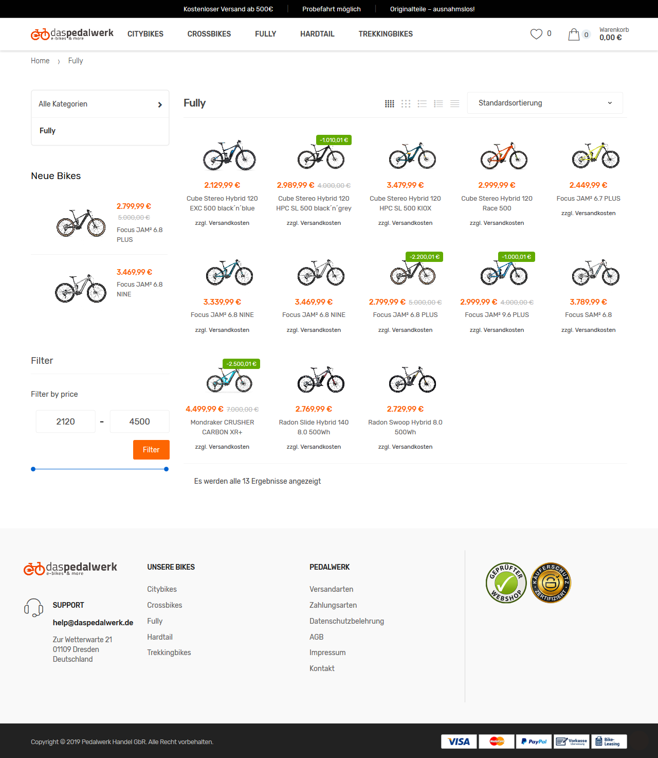Image resolution: width=658 pixels, height=758 pixels.
Task: Click the VISA payment icon
Action: coord(459,742)
